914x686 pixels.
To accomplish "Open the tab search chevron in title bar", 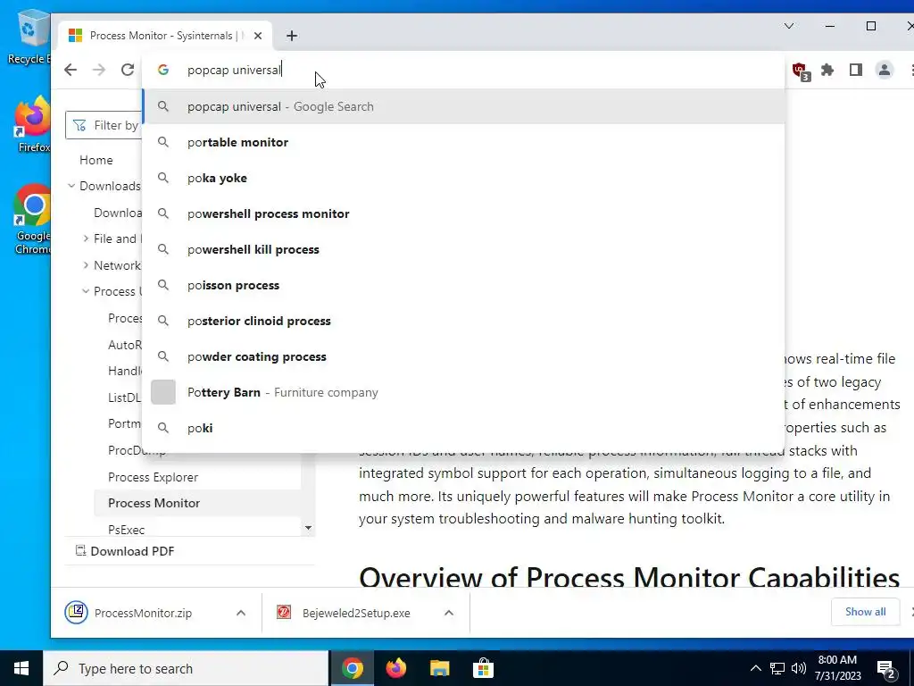I will [x=789, y=26].
